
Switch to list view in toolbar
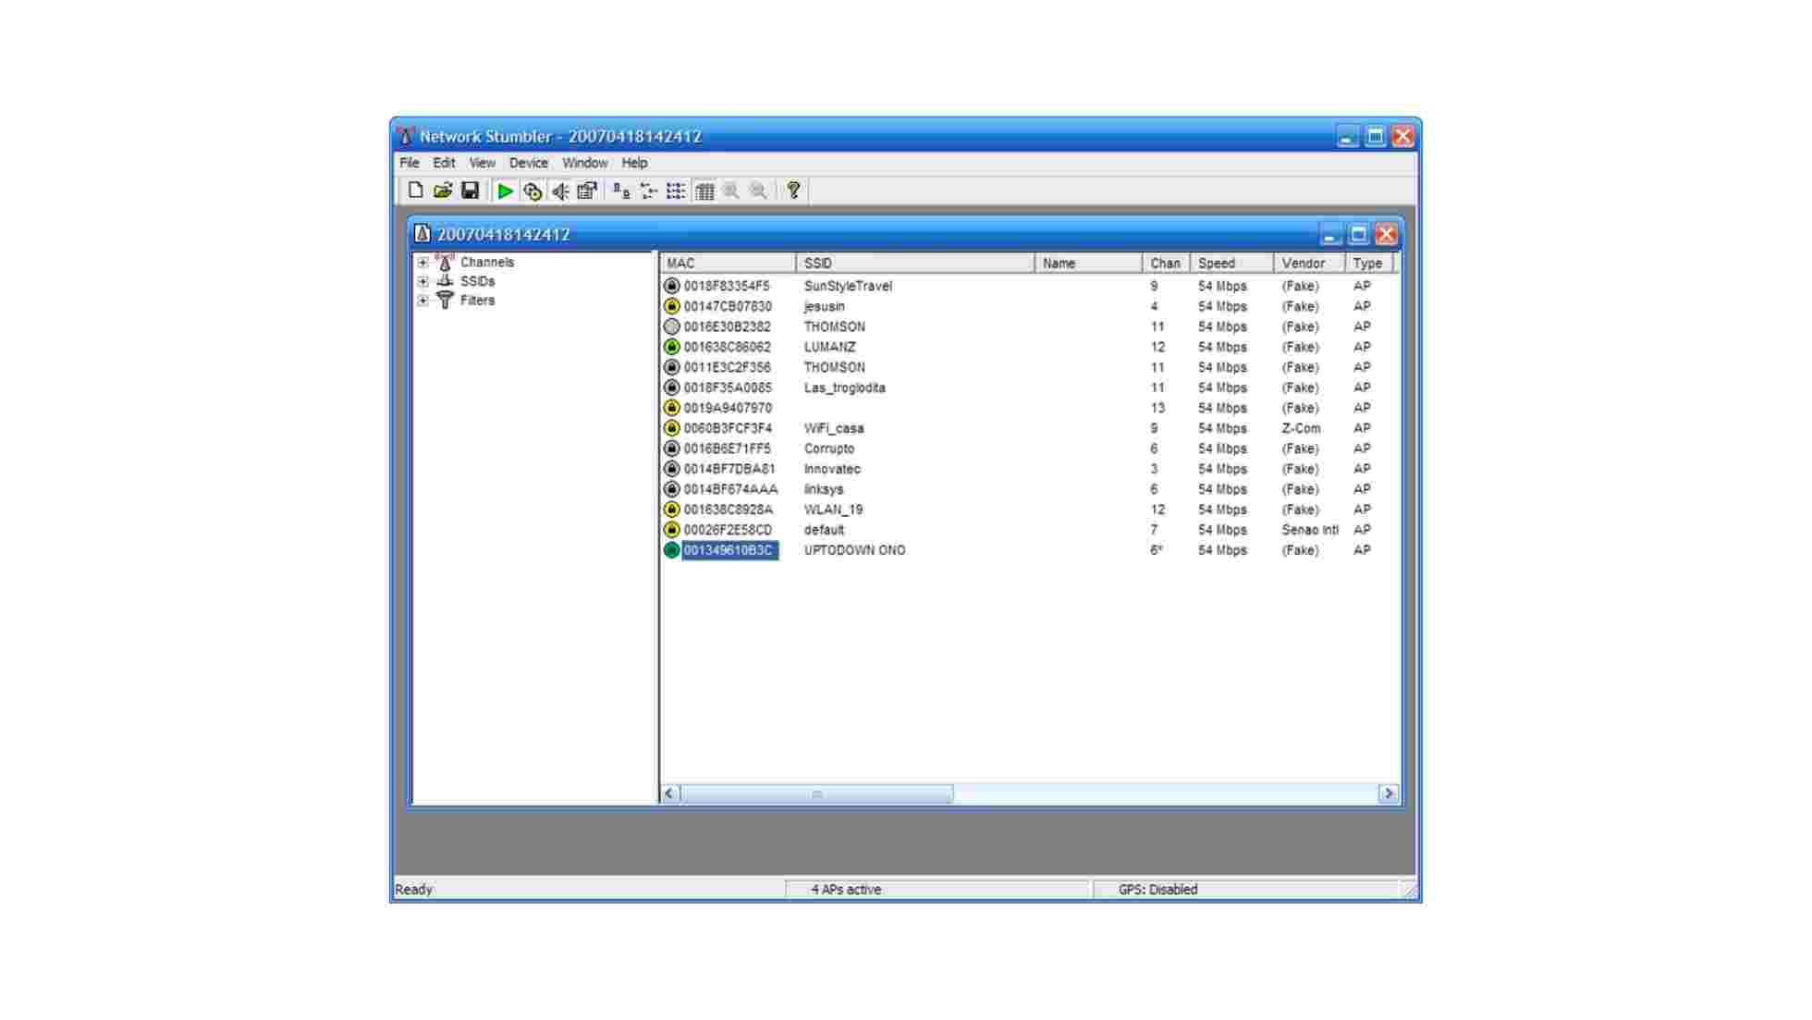(x=676, y=190)
